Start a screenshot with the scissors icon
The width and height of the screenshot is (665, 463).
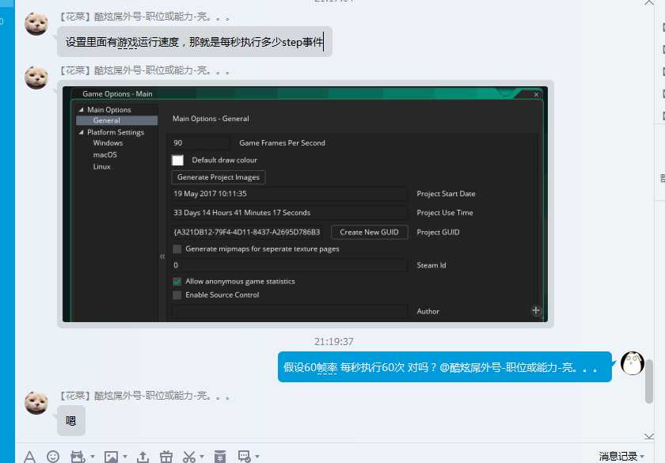coord(188,457)
